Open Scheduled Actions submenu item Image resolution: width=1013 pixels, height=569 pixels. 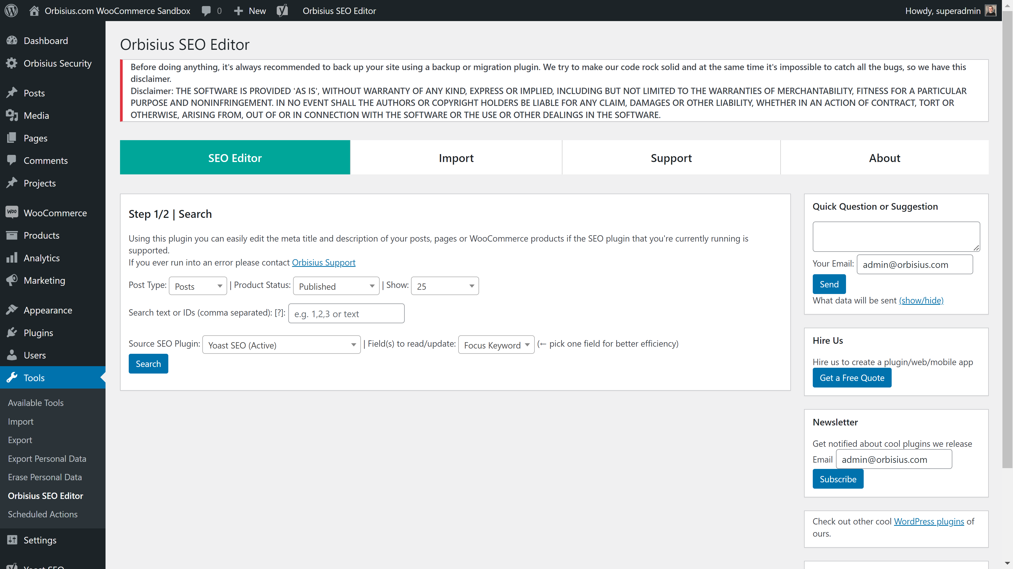[43, 514]
